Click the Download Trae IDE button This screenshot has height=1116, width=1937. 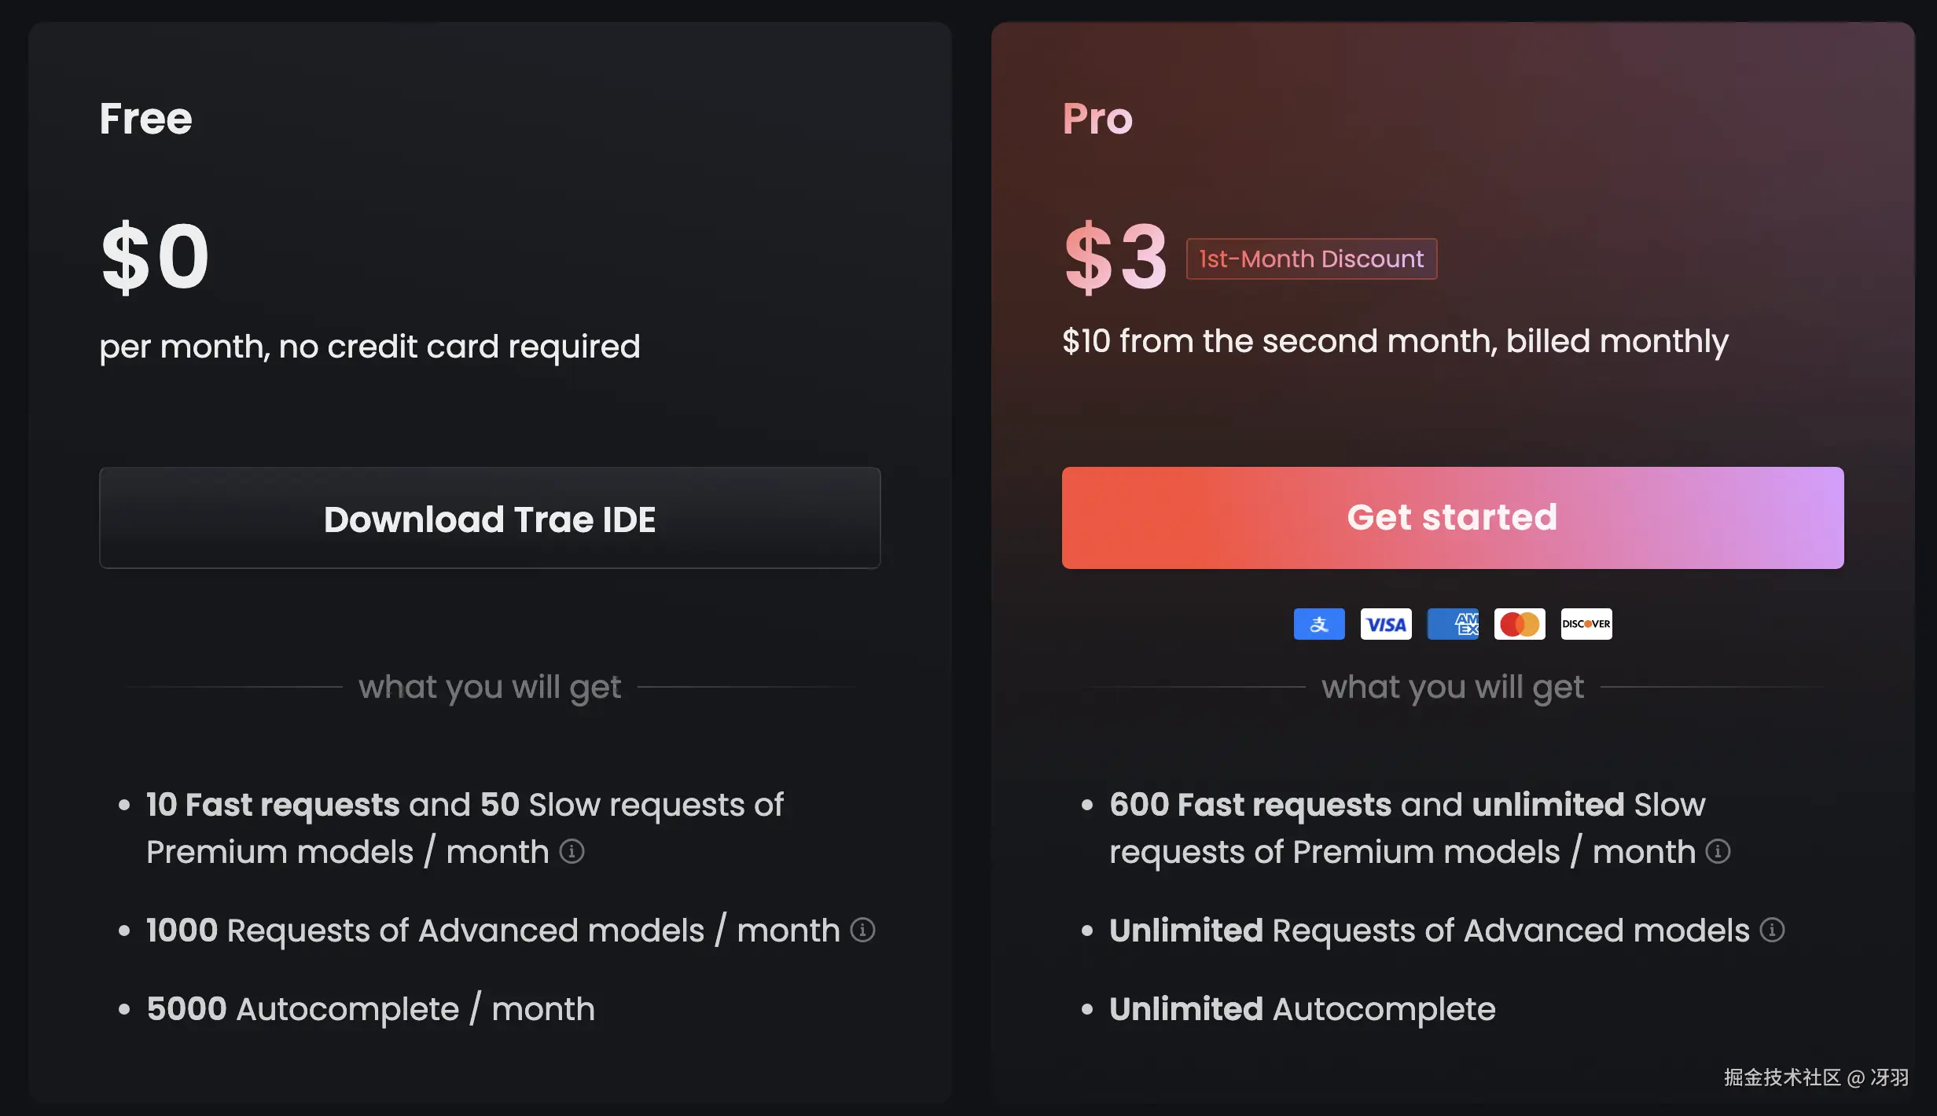(x=489, y=519)
